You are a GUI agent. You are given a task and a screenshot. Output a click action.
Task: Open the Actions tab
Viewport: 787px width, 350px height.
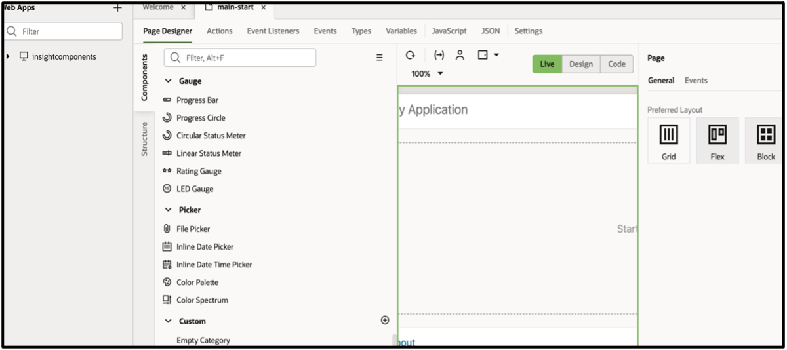(220, 31)
